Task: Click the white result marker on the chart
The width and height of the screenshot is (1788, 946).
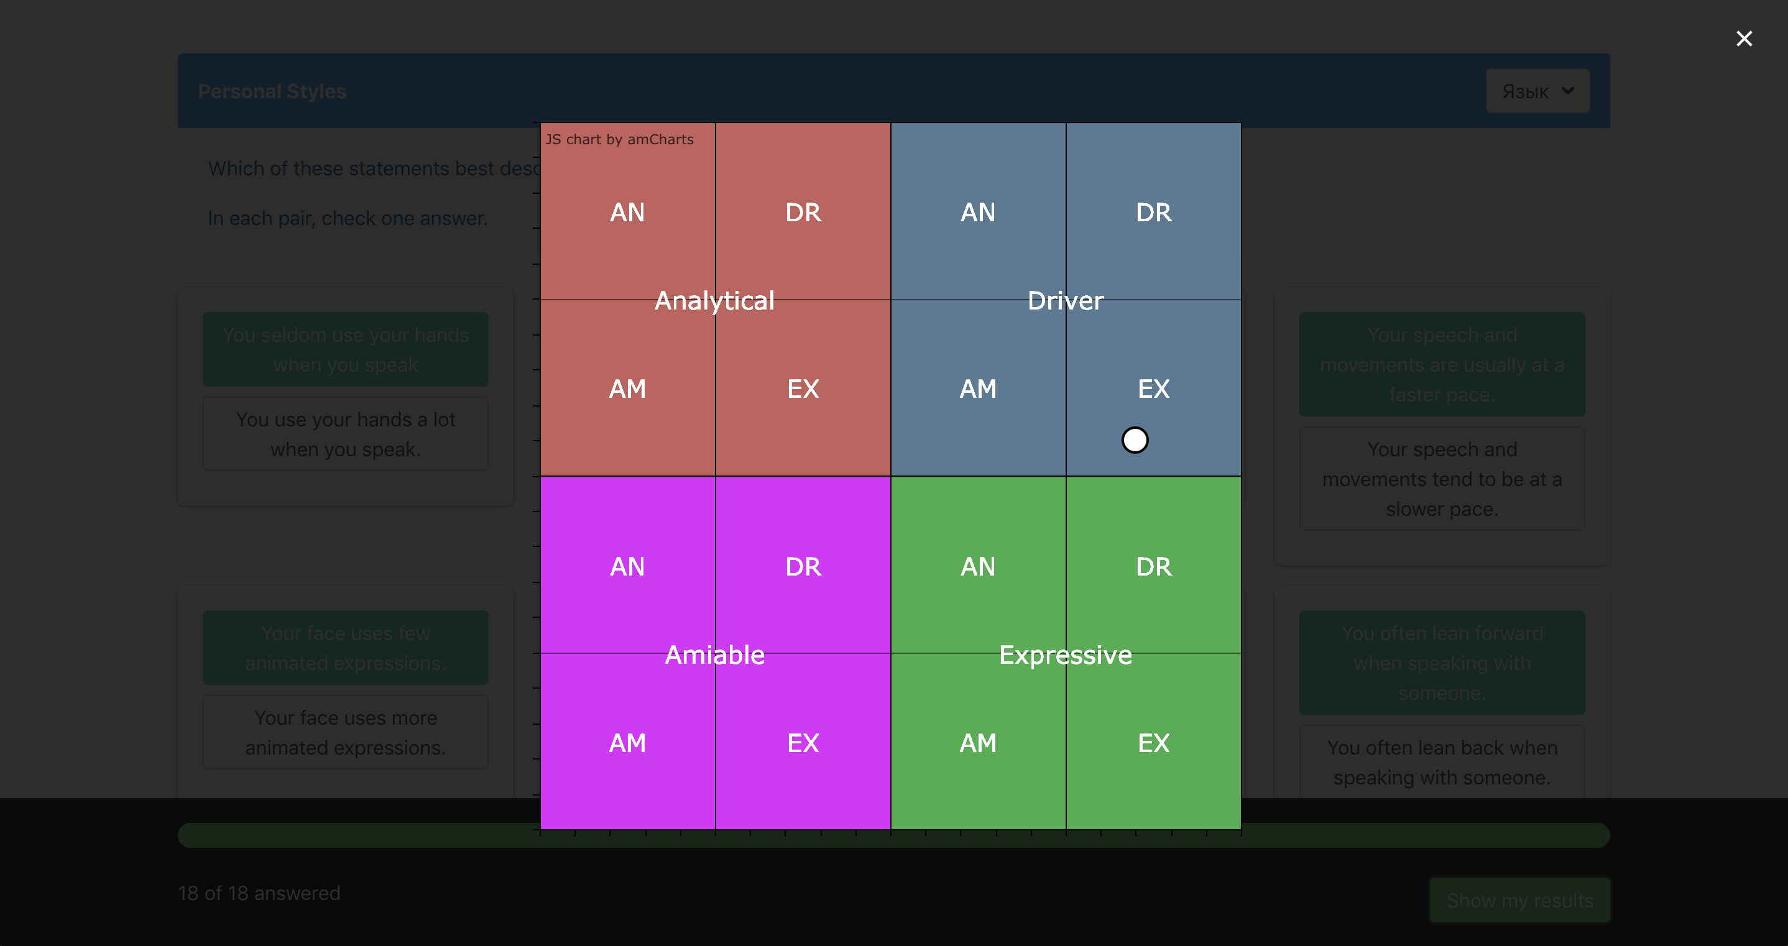Action: click(1135, 440)
